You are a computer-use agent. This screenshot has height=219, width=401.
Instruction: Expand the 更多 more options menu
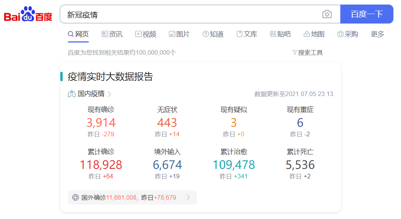(x=377, y=34)
